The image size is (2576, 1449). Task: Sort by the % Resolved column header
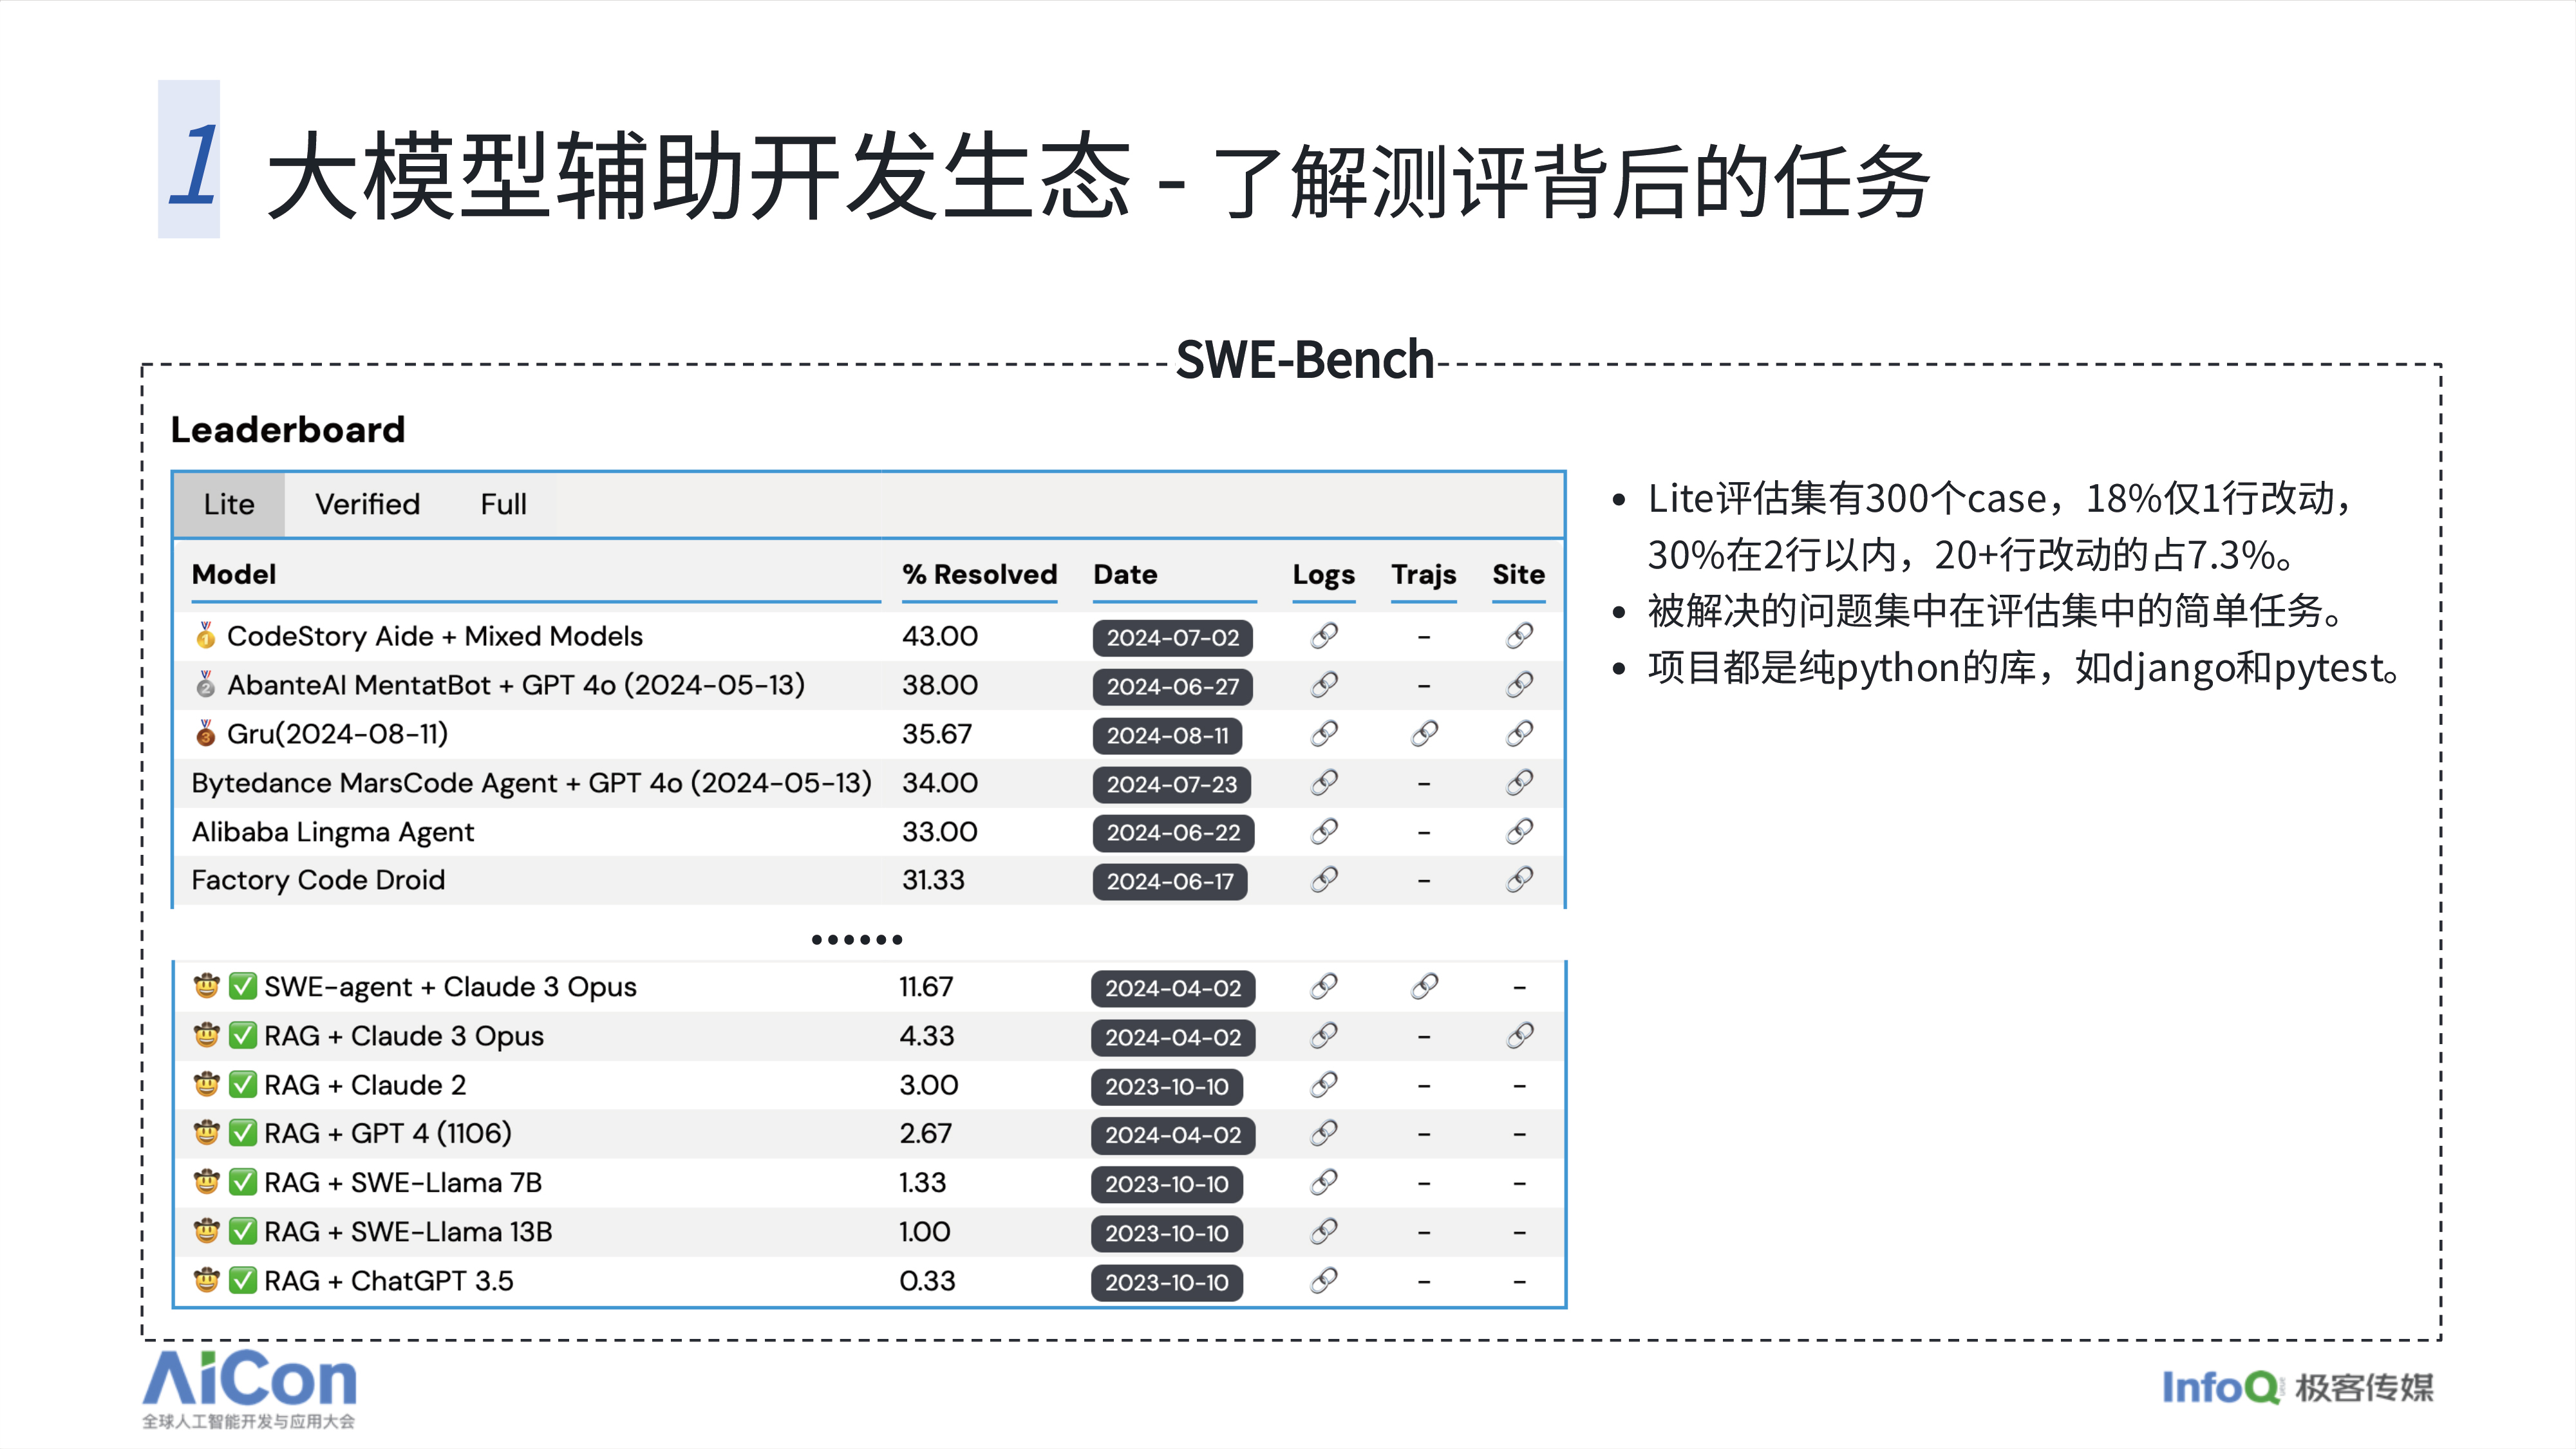[x=979, y=574]
